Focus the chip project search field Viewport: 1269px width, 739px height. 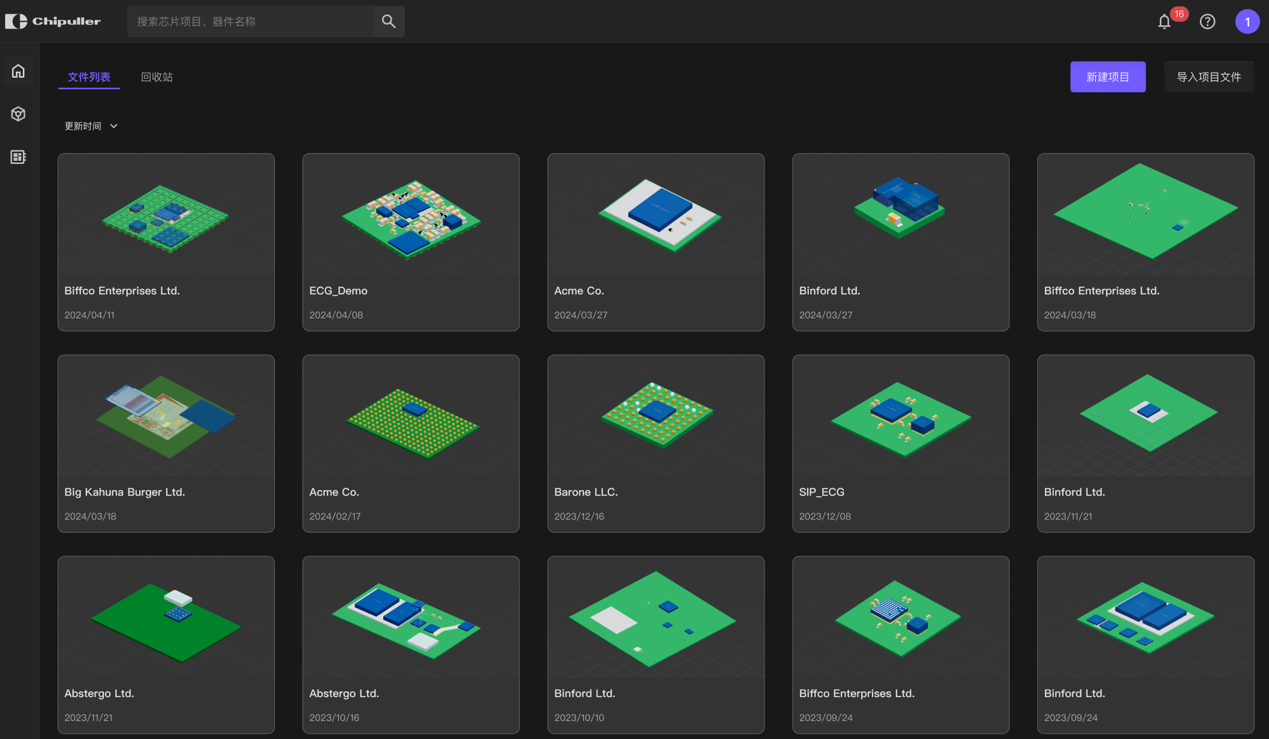[x=251, y=22]
